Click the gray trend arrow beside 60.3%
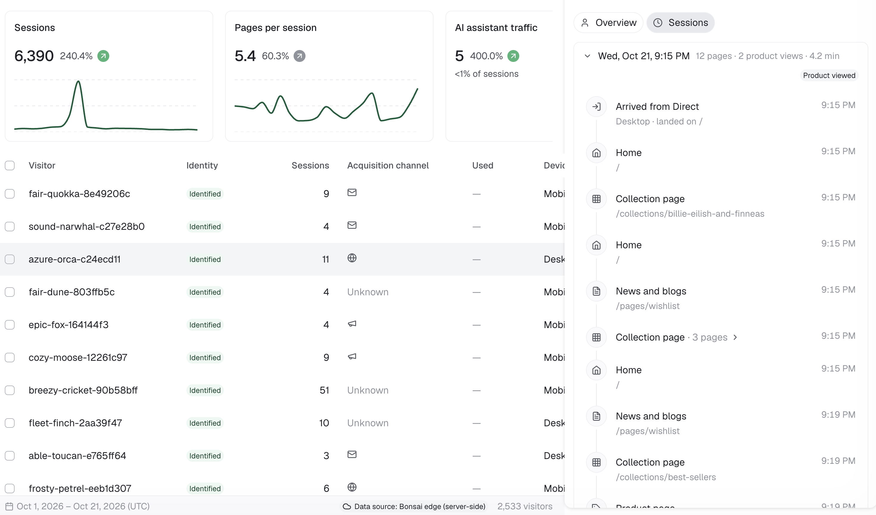This screenshot has width=876, height=515. tap(299, 56)
